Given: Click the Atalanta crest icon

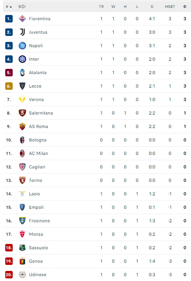Looking at the screenshot, I should pos(22,73).
